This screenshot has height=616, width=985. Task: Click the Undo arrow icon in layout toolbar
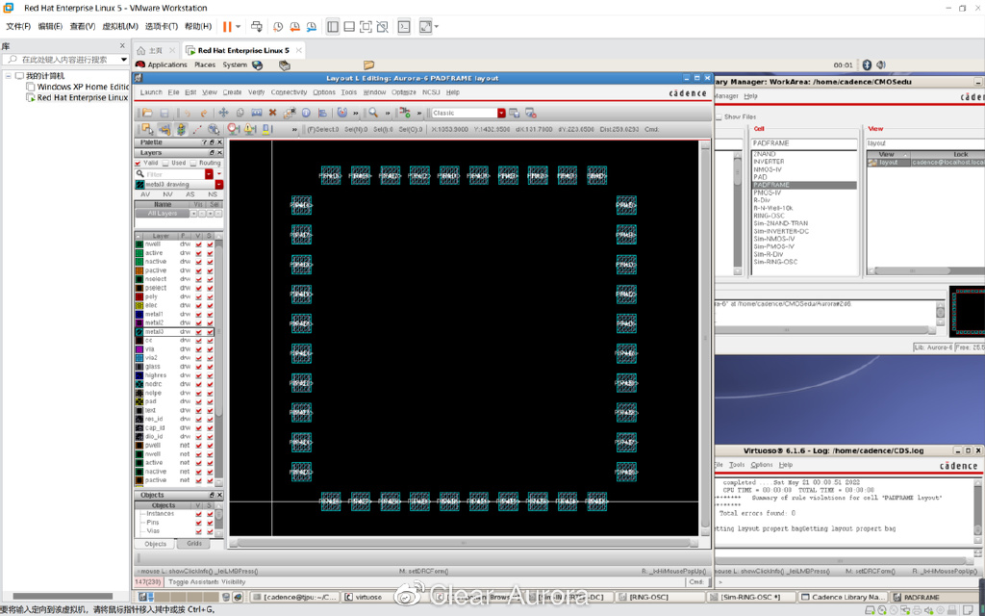[187, 114]
